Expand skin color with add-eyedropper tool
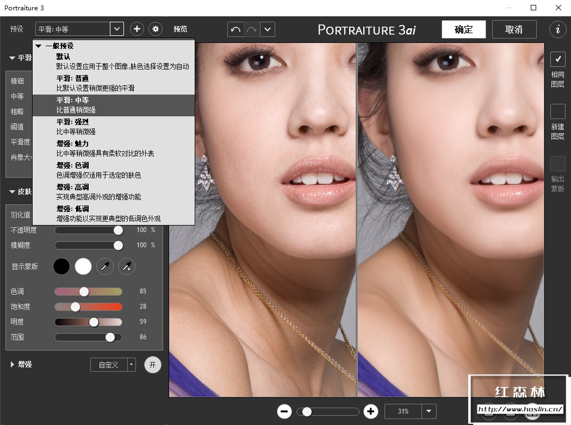571x425 pixels. [x=127, y=267]
